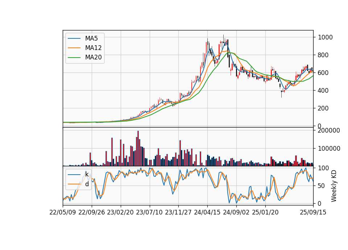Click the 25/01/20 date tick label
The image size is (348, 250).
tap(265, 212)
